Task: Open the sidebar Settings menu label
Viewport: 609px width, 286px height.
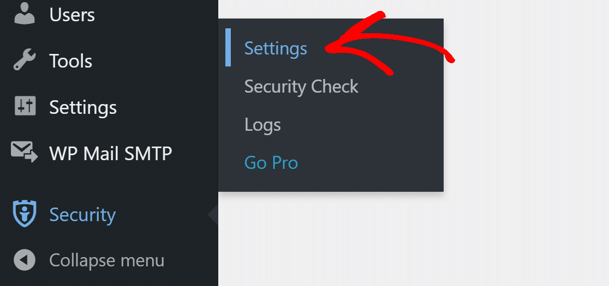Action: pyautogui.click(x=83, y=107)
